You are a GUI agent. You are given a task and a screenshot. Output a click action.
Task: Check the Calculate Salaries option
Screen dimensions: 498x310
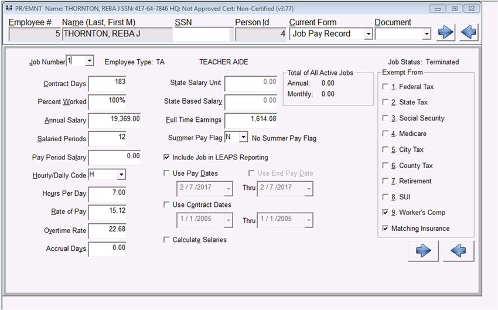[167, 240]
